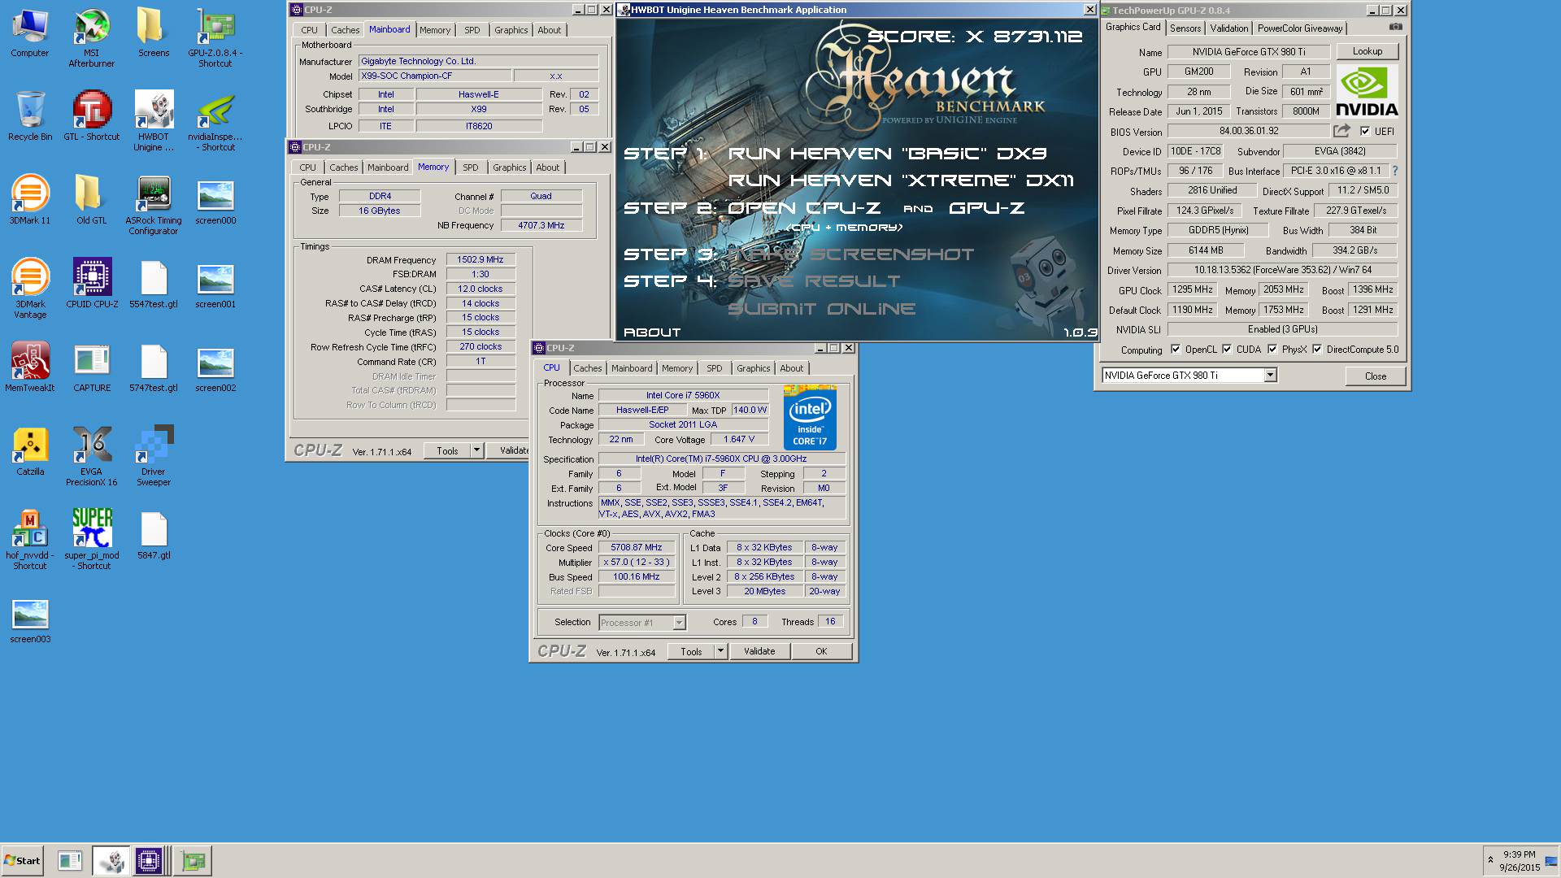Open the CAPTURE desktop icon
The width and height of the screenshot is (1561, 878).
tap(92, 367)
